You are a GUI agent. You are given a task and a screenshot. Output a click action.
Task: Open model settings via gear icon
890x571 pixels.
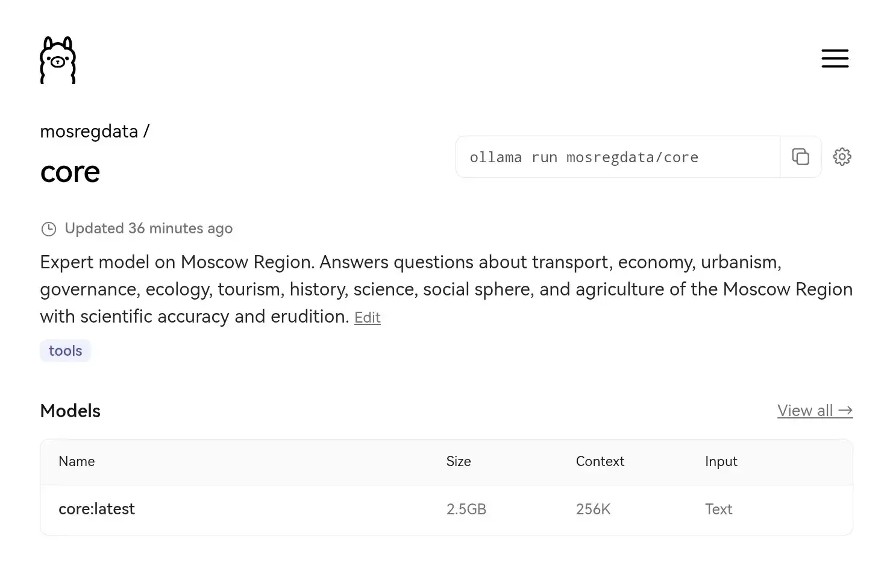(x=842, y=157)
